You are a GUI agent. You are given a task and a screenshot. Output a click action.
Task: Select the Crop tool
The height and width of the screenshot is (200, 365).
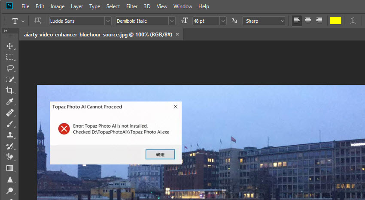pos(9,90)
